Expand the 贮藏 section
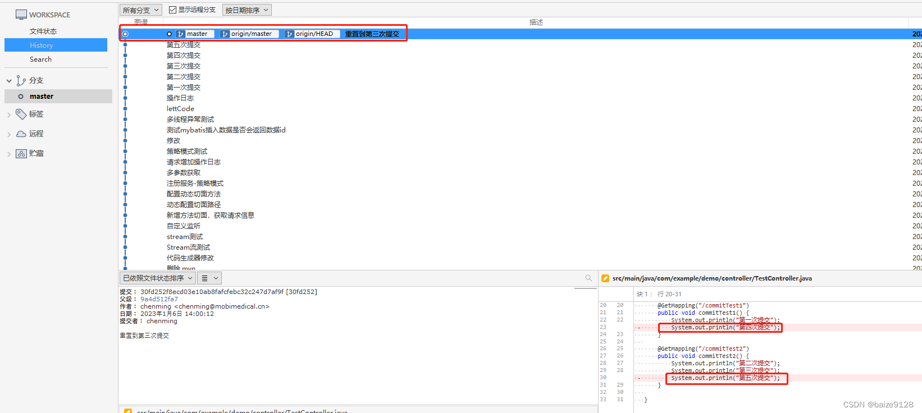The height and width of the screenshot is (413, 922). pos(9,154)
